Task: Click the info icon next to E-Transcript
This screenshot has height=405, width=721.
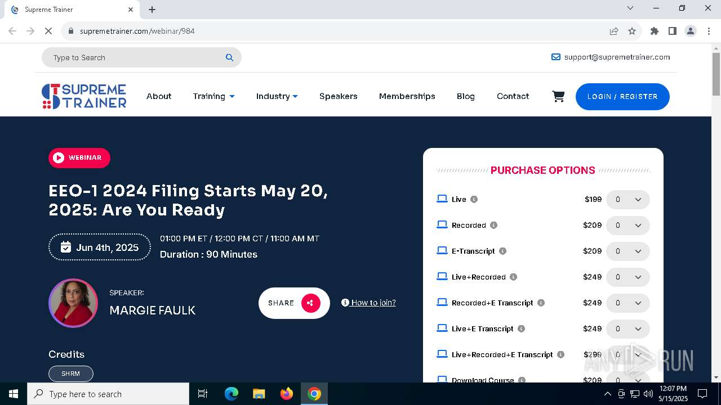Action: tap(502, 251)
